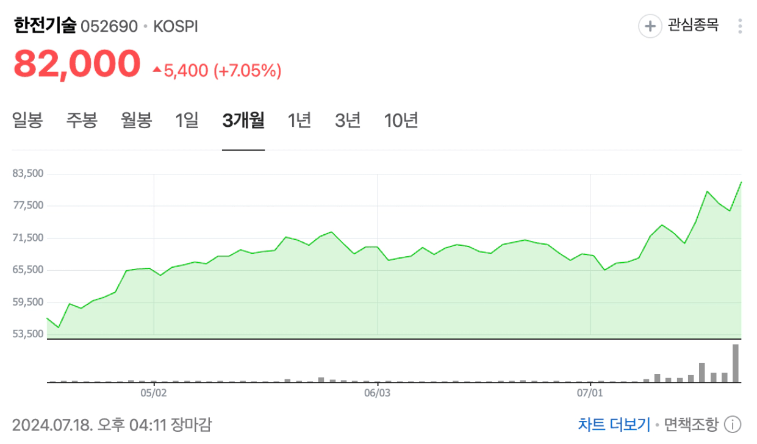This screenshot has height=444, width=757.
Task: Open the three-dot more options menu
Action: [740, 26]
